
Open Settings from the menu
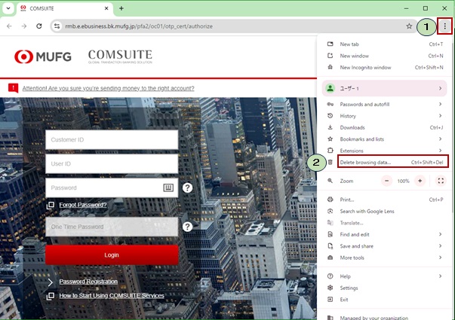(385, 288)
